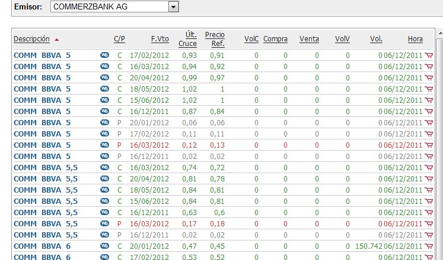Click WS icon for BBVA 5,5 put 16/03/2012
The width and height of the screenshot is (443, 260).
click(x=104, y=223)
